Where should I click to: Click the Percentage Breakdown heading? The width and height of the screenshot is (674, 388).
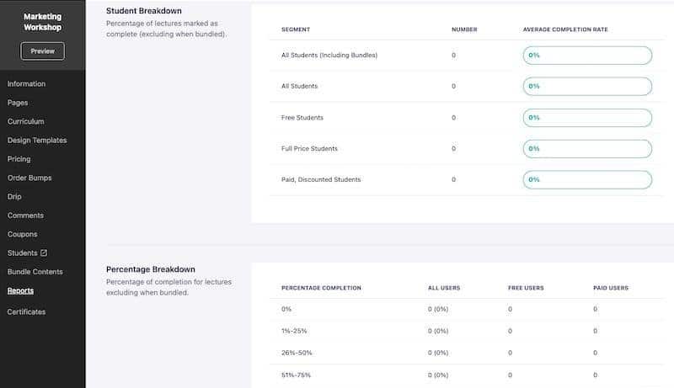(151, 269)
